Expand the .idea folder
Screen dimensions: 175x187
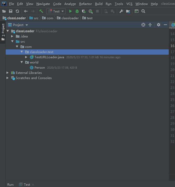pyautogui.click(x=12, y=36)
